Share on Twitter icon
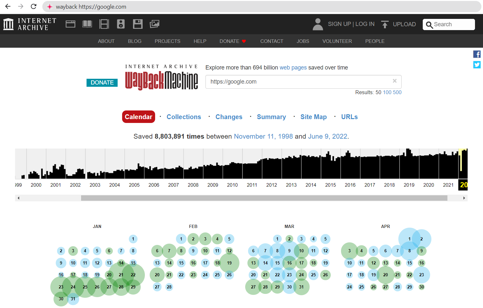Image resolution: width=483 pixels, height=308 pixels. [477, 65]
